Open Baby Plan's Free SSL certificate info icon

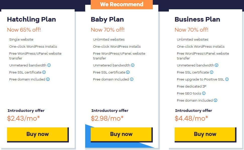tap(128, 72)
